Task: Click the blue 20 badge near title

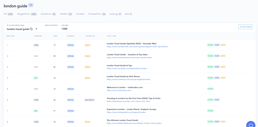Action: click(30, 5)
